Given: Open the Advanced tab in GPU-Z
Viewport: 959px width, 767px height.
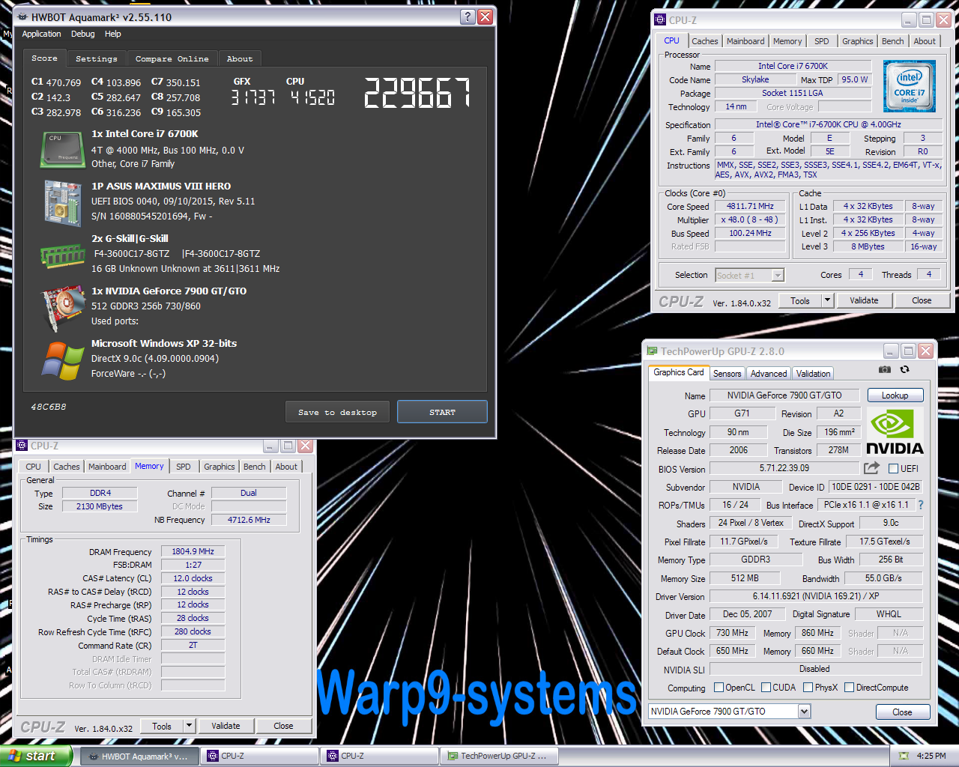Looking at the screenshot, I should 769,373.
